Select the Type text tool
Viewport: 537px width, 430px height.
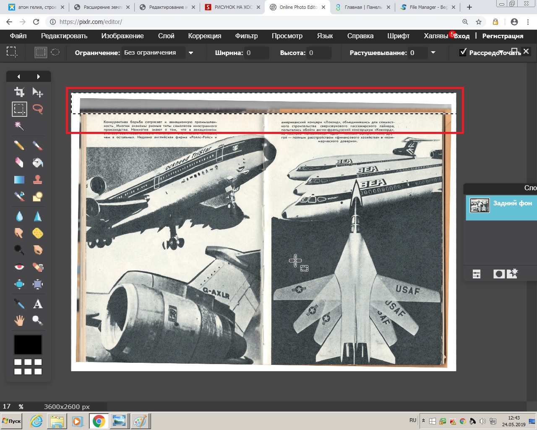pos(38,304)
